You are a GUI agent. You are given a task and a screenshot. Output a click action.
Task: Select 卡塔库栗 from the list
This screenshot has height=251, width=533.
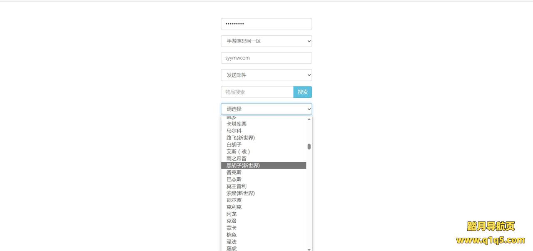click(x=237, y=124)
